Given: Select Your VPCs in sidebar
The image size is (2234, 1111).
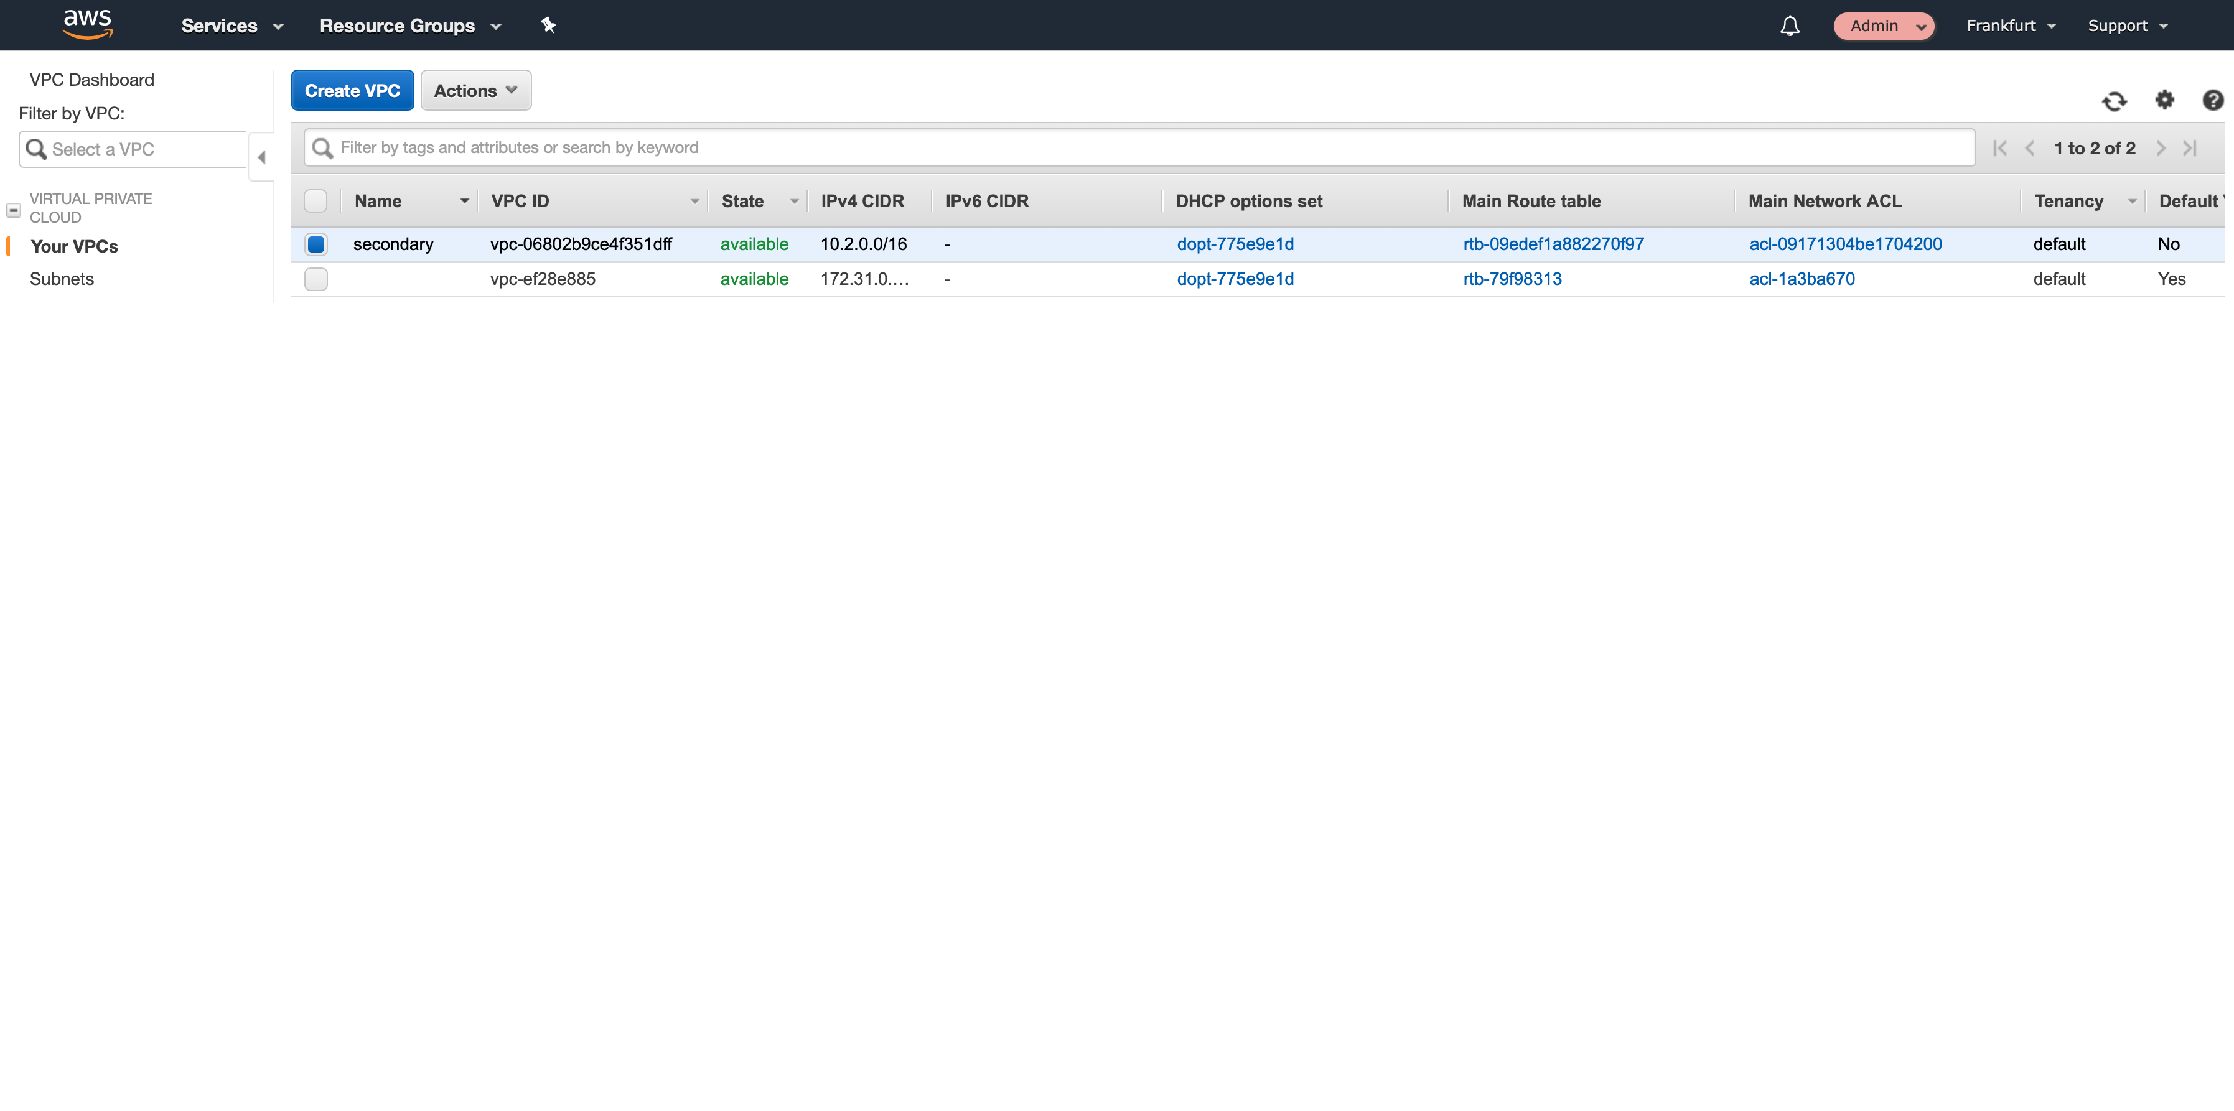Looking at the screenshot, I should tap(73, 246).
